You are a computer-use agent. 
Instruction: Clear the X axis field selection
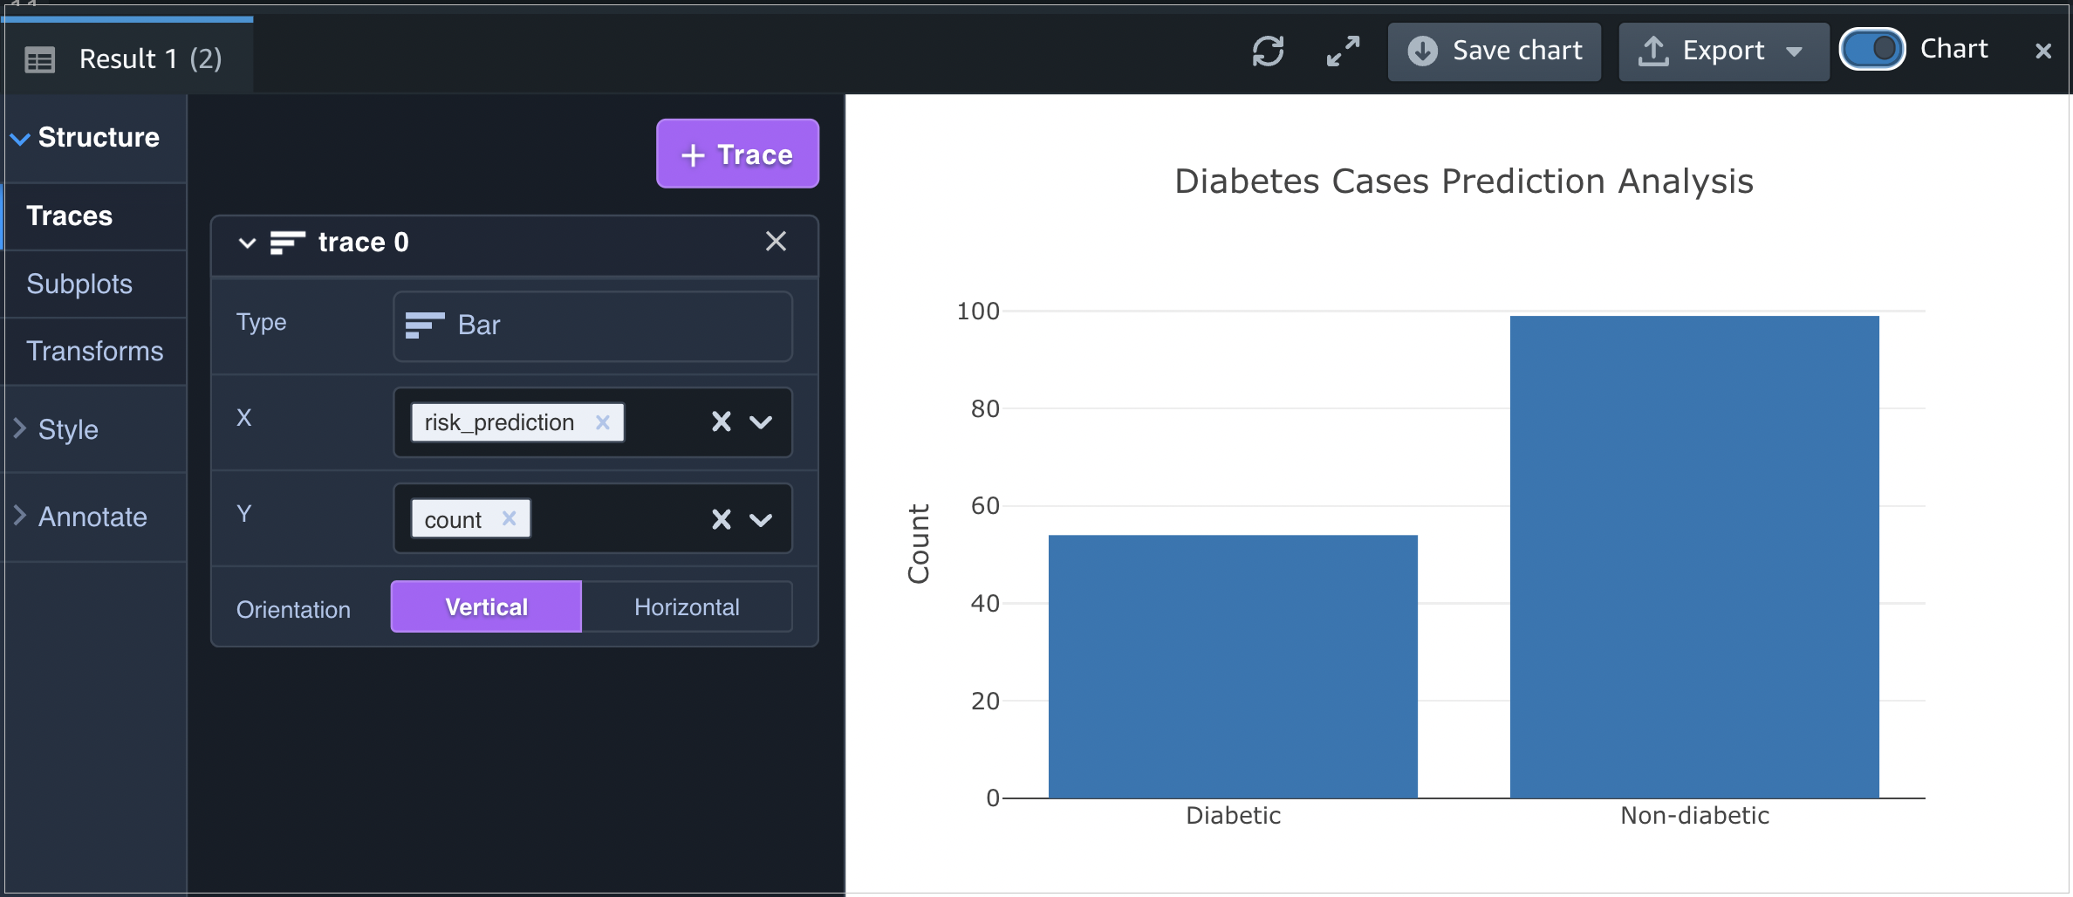click(720, 422)
